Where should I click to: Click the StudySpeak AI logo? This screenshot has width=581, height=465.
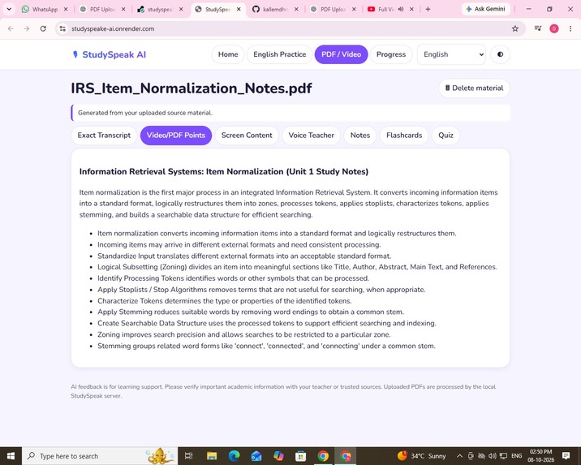(109, 54)
